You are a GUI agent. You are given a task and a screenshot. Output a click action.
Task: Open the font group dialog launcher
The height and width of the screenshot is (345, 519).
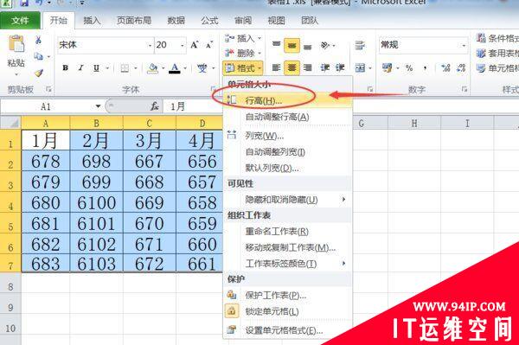213,89
